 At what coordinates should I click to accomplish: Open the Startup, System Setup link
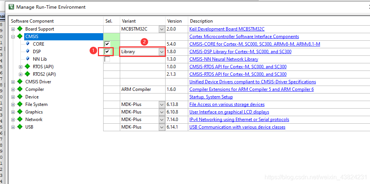point(211,97)
